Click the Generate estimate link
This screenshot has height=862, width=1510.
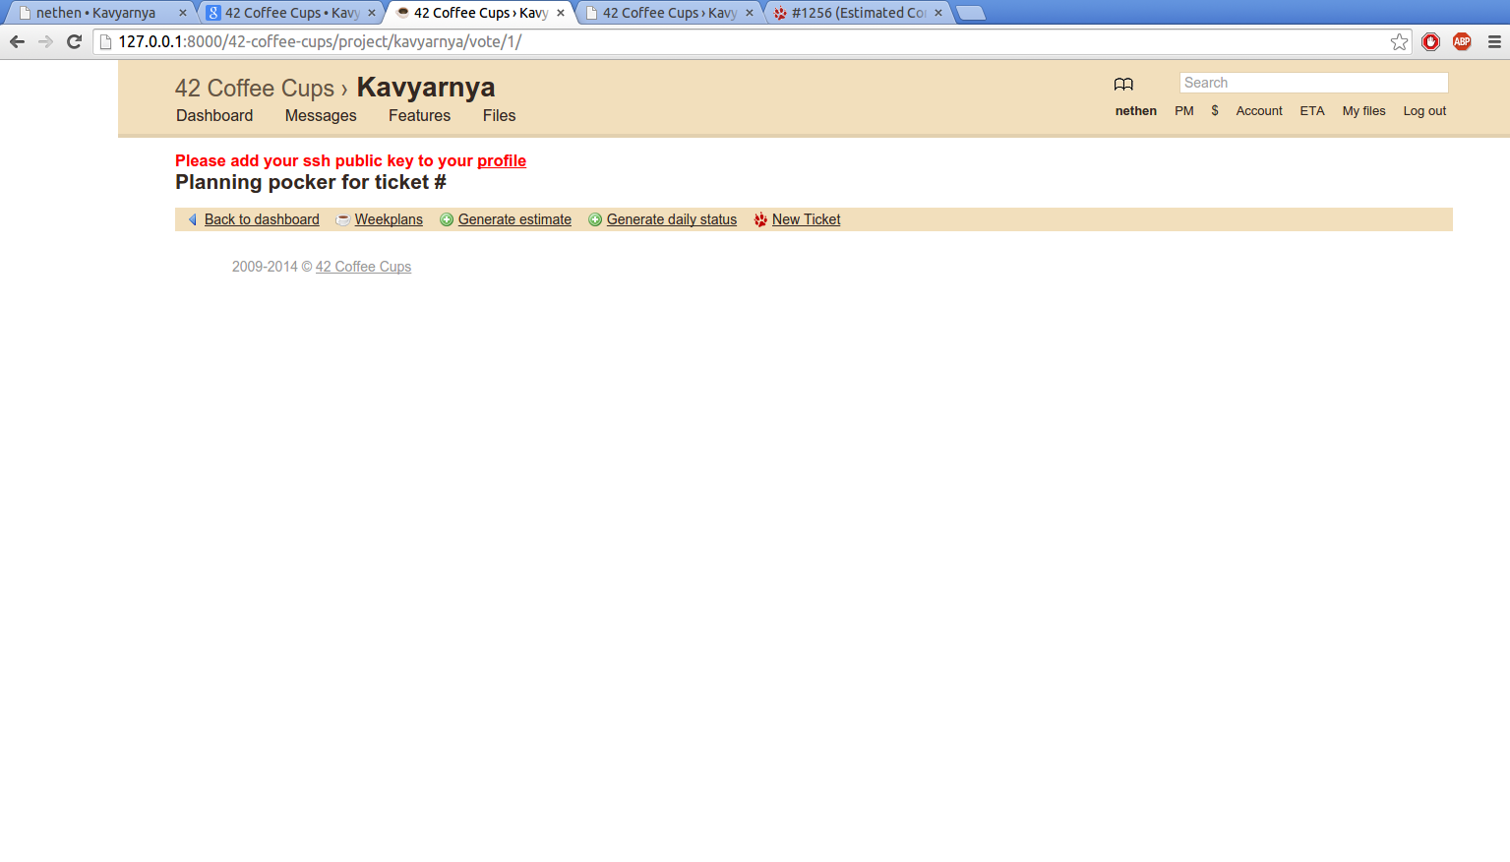[x=514, y=219]
